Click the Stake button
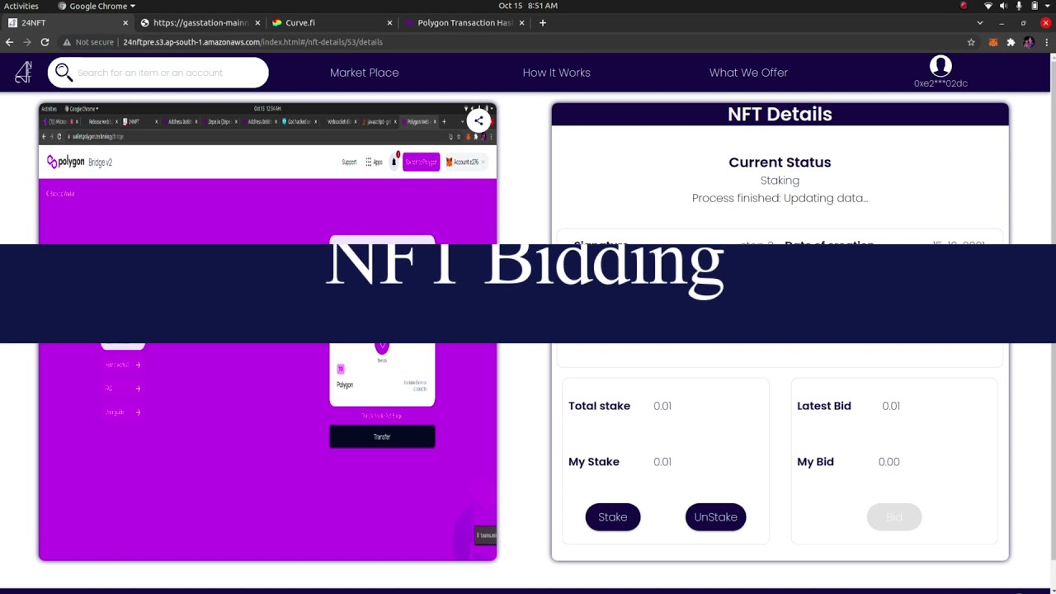Screen dimensions: 1056x594 point(613,517)
